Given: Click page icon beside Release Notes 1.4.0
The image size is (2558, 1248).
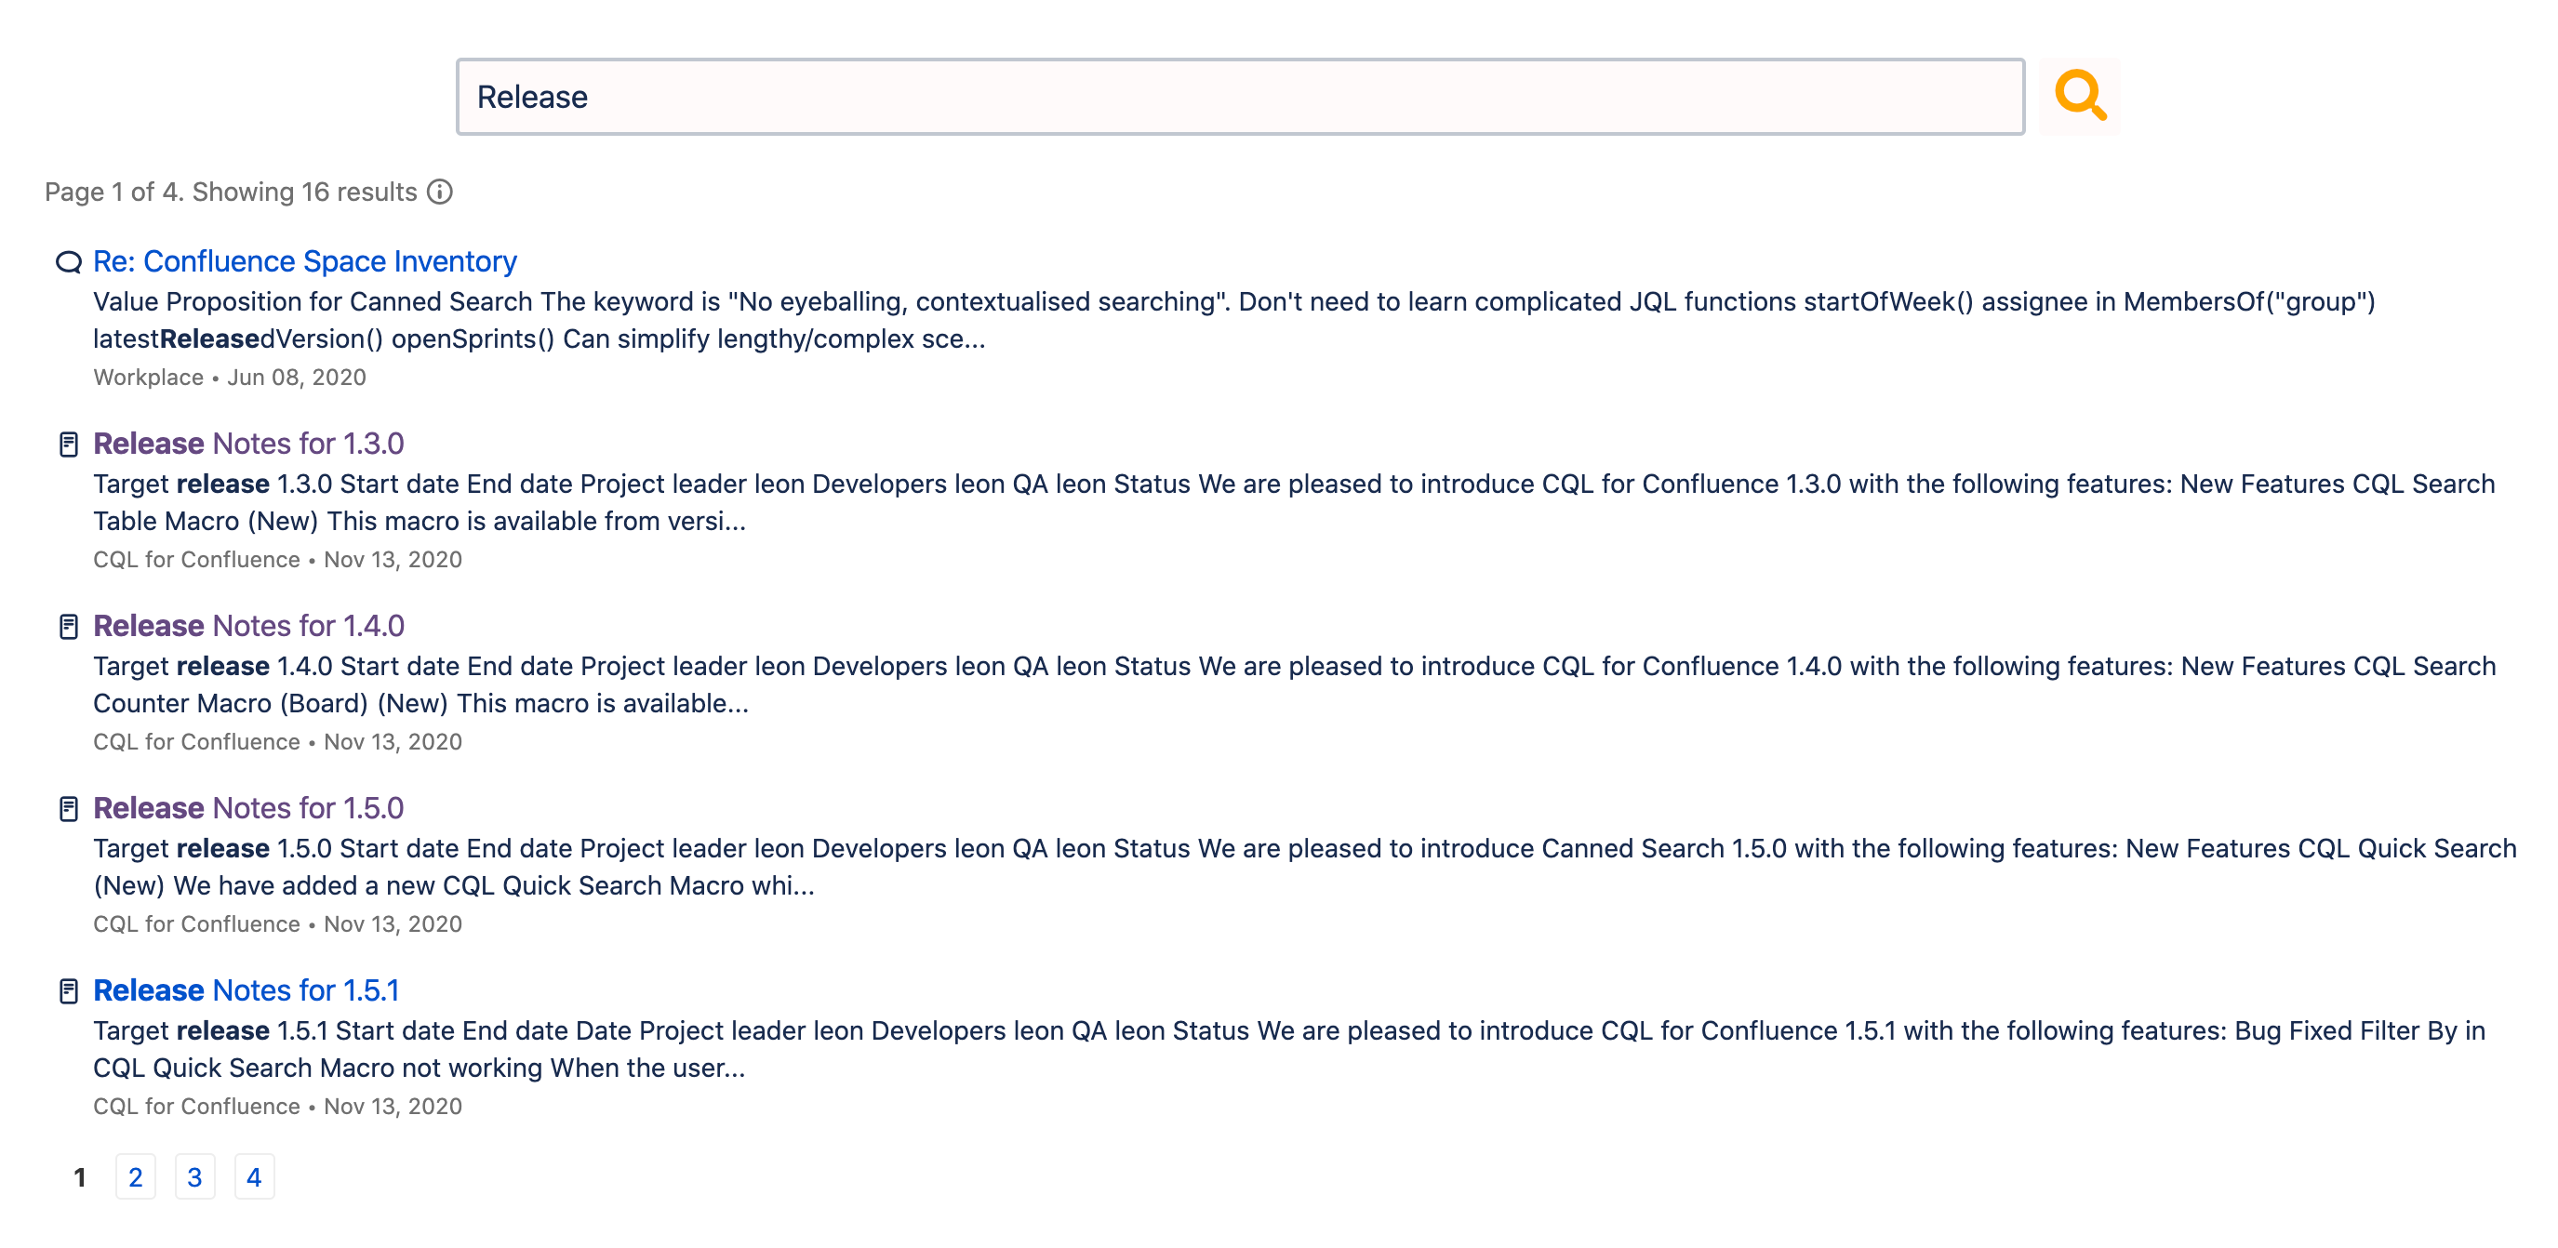Looking at the screenshot, I should 69,627.
